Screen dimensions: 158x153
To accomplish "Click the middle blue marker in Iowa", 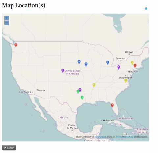I will (86, 64).
